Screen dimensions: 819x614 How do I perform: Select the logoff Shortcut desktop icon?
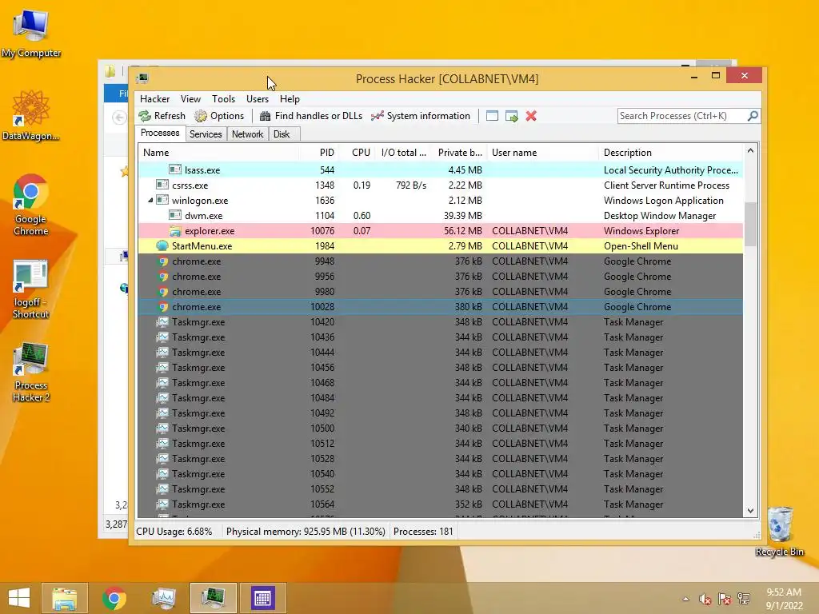pyautogui.click(x=31, y=289)
